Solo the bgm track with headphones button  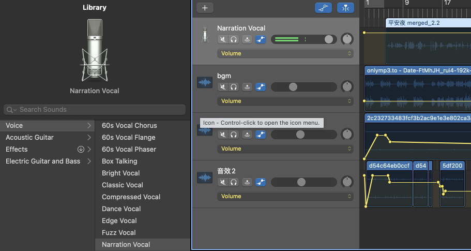(234, 87)
